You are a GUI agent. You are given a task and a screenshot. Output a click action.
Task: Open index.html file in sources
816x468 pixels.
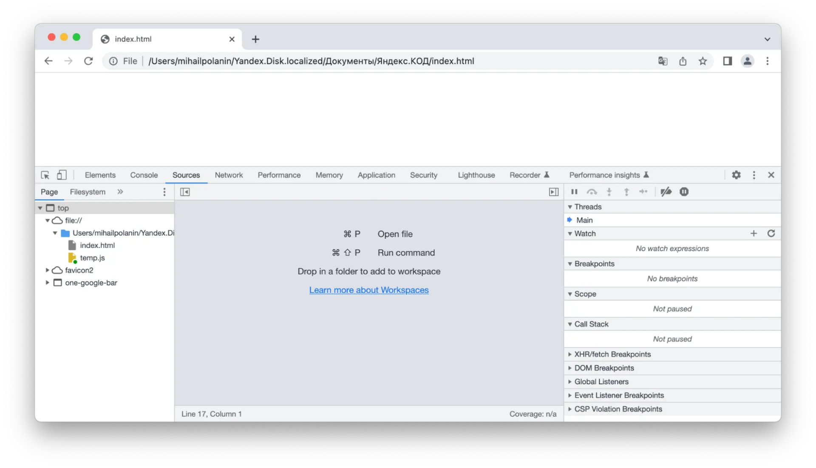(x=97, y=245)
